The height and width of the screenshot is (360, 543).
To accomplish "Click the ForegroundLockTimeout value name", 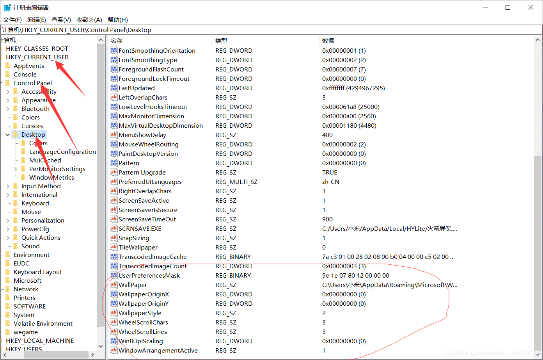I will (154, 78).
